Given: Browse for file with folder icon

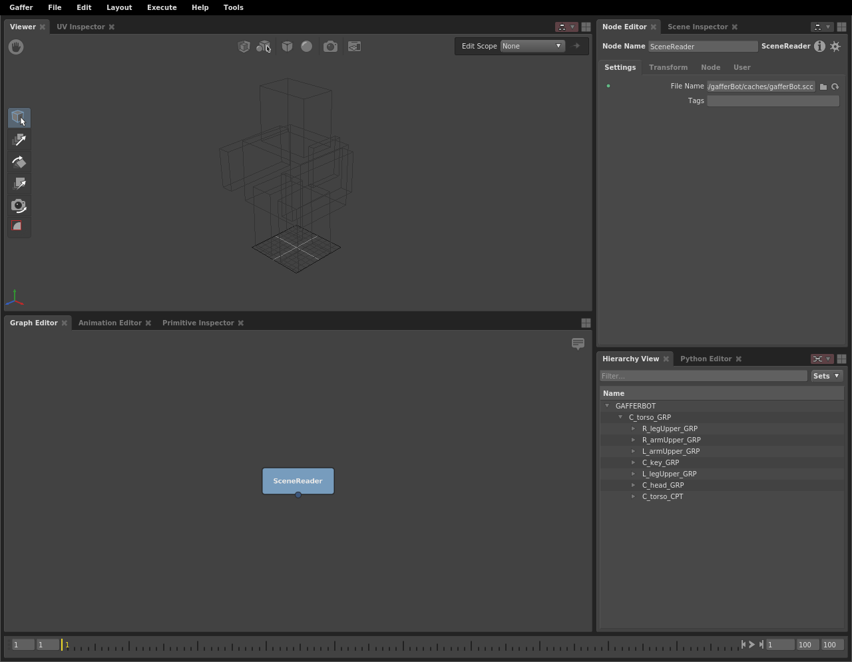Looking at the screenshot, I should pos(823,86).
